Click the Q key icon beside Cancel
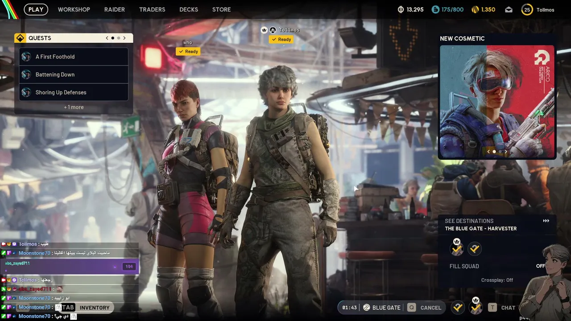The height and width of the screenshot is (321, 571). tap(411, 308)
